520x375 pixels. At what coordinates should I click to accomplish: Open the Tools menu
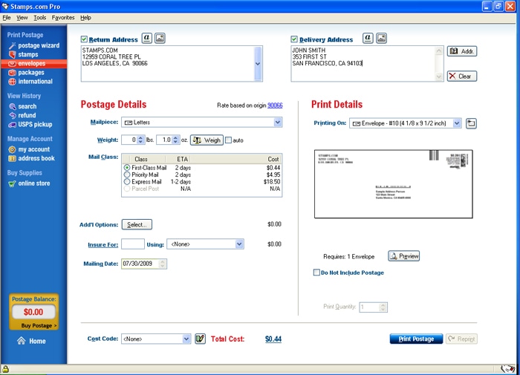pos(40,18)
